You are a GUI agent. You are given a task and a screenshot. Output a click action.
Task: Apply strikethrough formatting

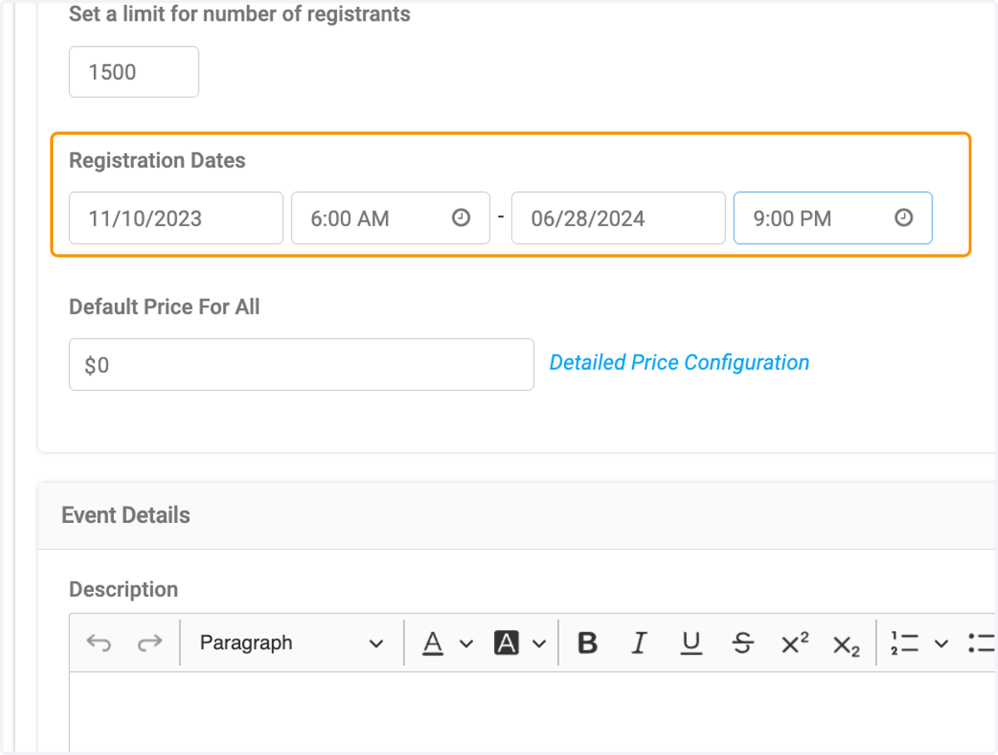click(744, 643)
